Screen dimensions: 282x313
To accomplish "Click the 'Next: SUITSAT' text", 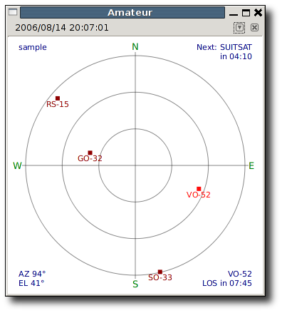I will [x=224, y=47].
